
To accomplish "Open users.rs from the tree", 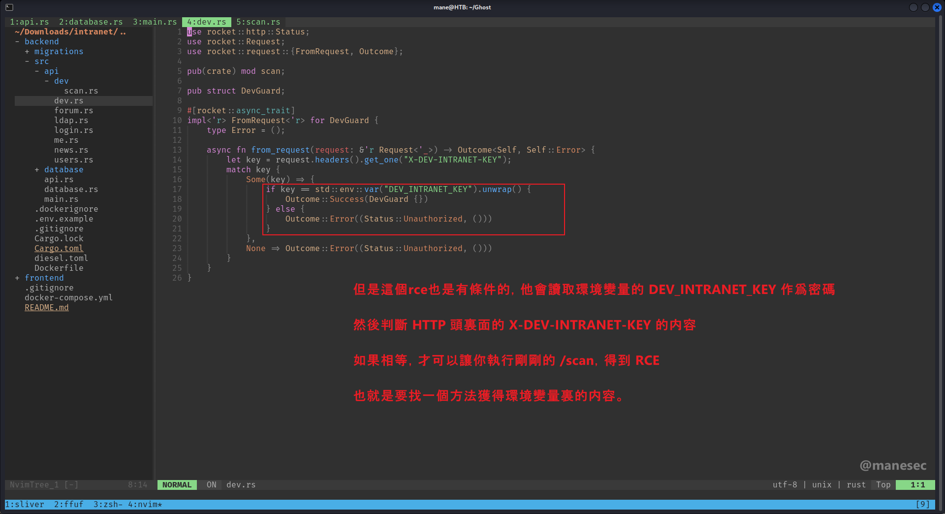I will click(x=73, y=160).
